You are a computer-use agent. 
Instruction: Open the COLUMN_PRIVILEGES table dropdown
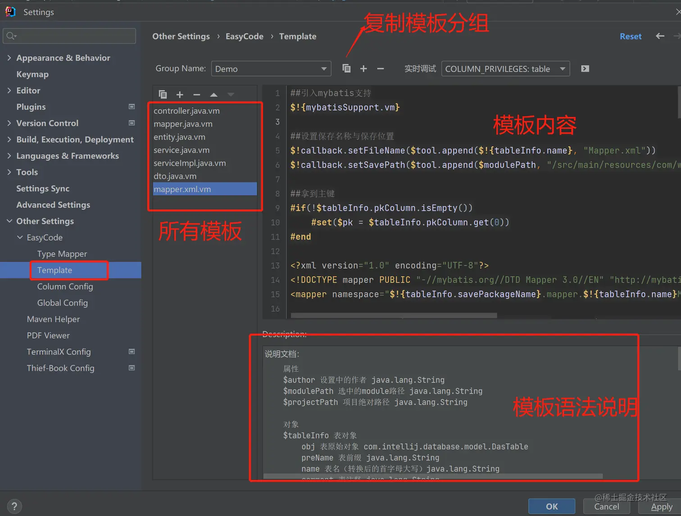(505, 68)
